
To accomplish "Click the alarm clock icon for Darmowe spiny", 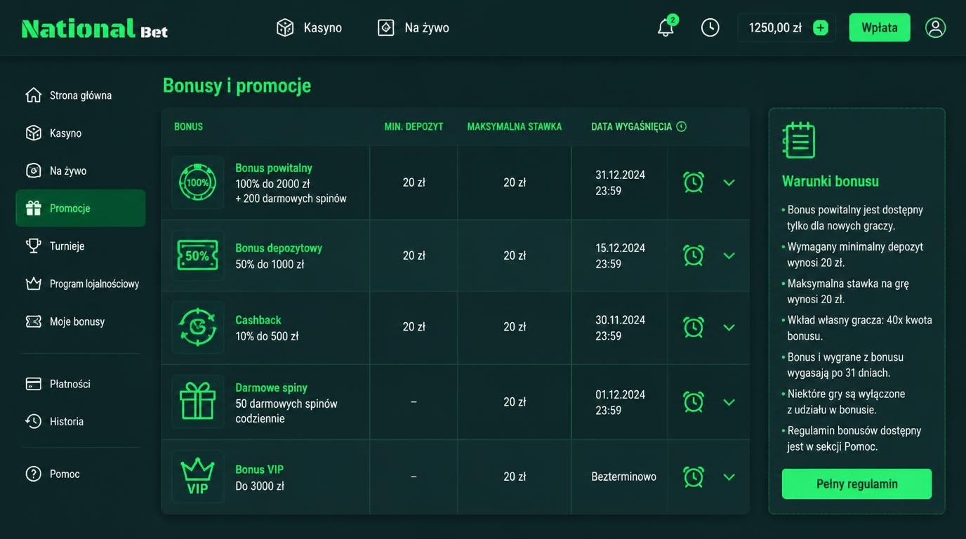I will pyautogui.click(x=694, y=402).
